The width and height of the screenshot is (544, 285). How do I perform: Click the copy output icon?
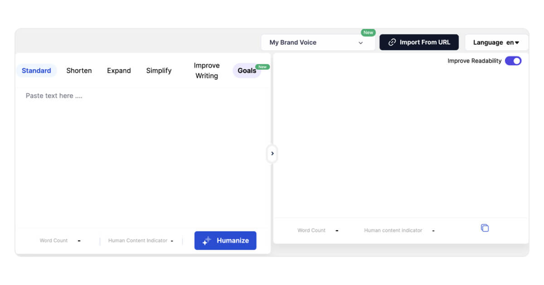coord(485,228)
